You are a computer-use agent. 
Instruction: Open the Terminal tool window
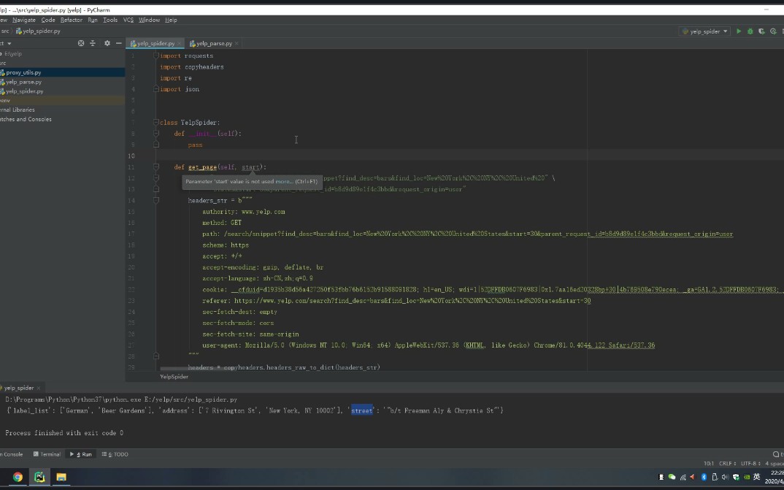click(47, 454)
